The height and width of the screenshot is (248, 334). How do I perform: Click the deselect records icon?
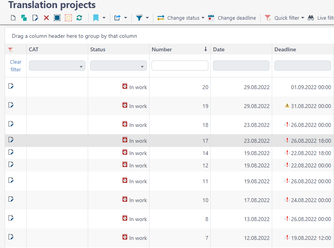click(68, 18)
